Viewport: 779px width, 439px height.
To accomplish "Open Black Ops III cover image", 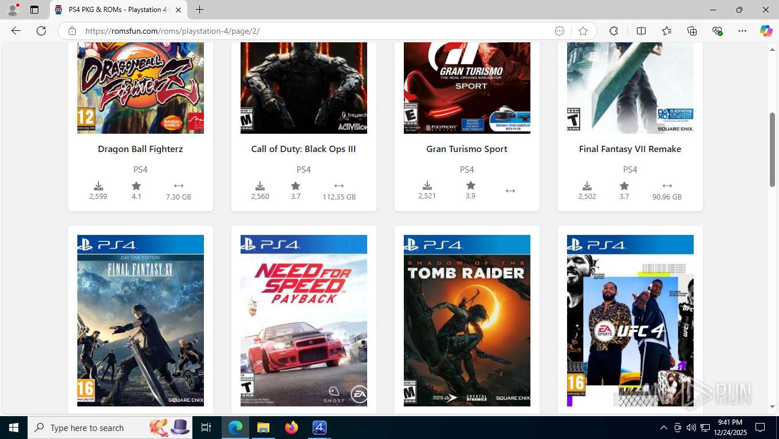I will pos(304,88).
